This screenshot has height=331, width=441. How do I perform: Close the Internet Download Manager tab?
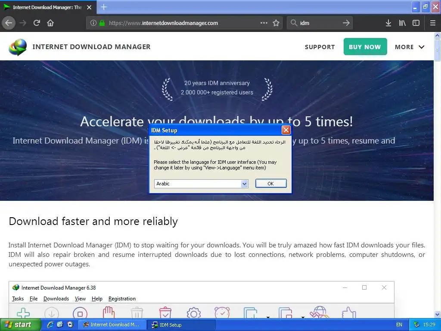[x=89, y=7]
